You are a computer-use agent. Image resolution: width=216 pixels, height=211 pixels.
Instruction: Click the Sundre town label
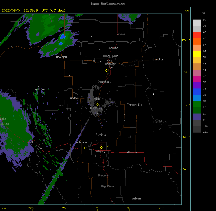point(73,98)
